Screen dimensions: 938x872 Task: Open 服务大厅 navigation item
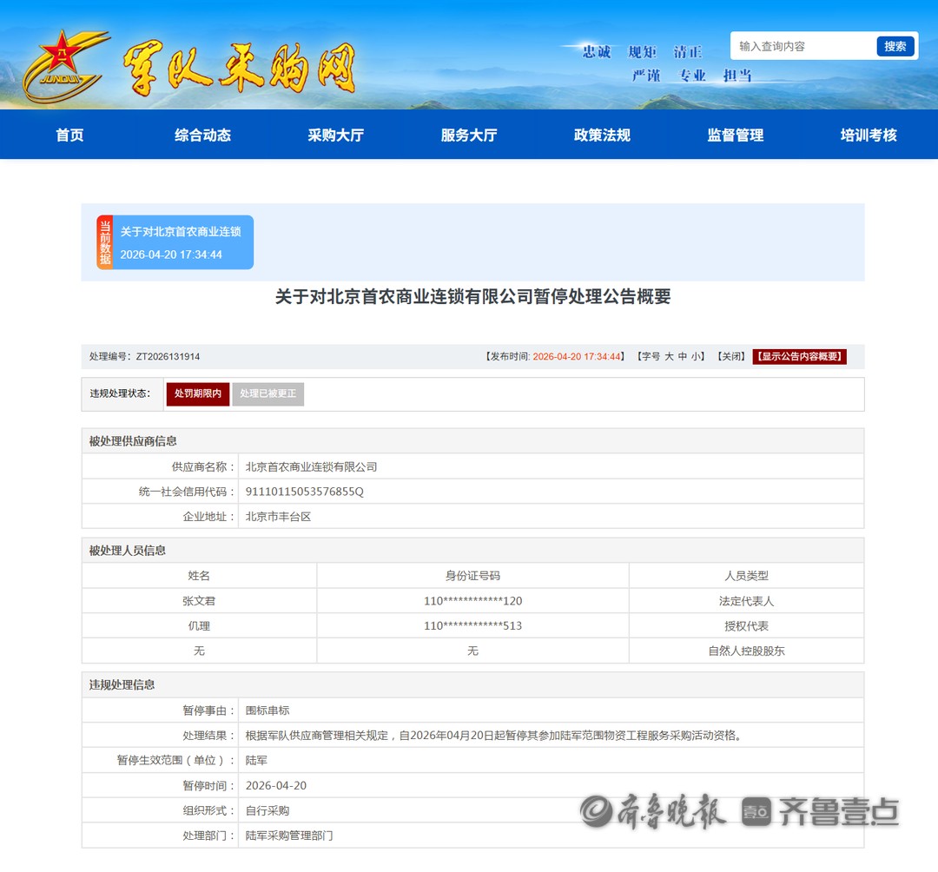pyautogui.click(x=469, y=135)
